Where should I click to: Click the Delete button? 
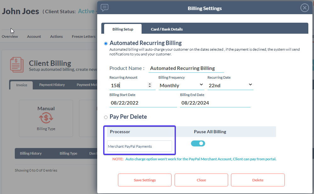pyautogui.click(x=257, y=180)
